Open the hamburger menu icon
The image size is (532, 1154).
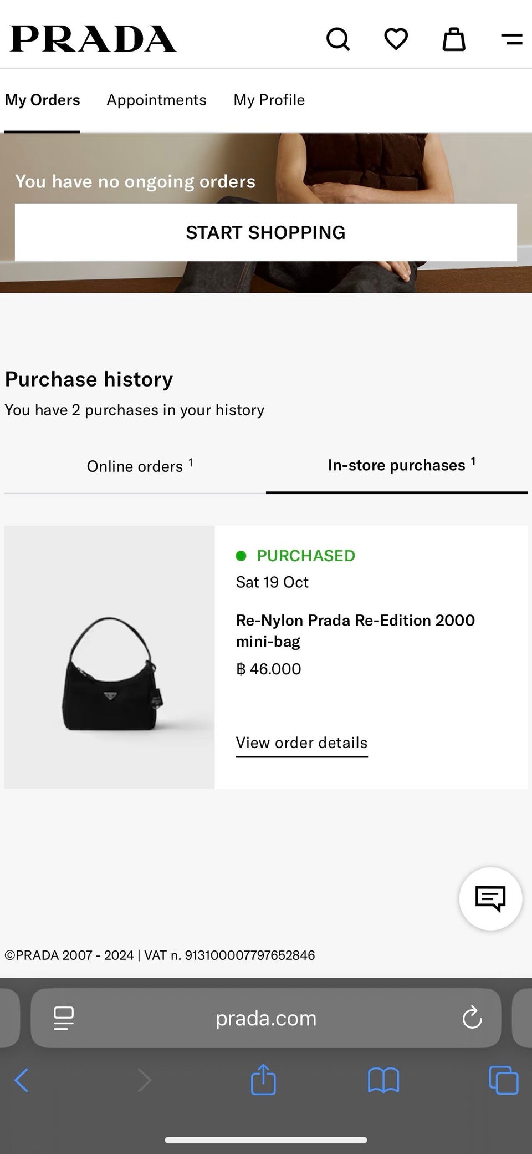click(511, 39)
